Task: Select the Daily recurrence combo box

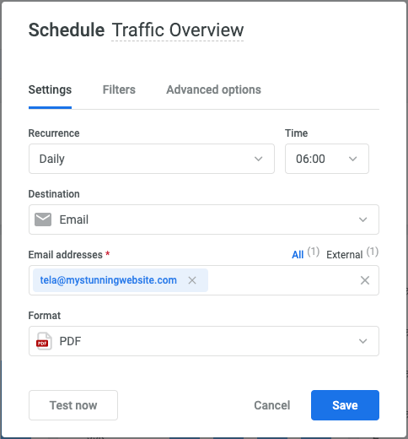Action: (152, 159)
